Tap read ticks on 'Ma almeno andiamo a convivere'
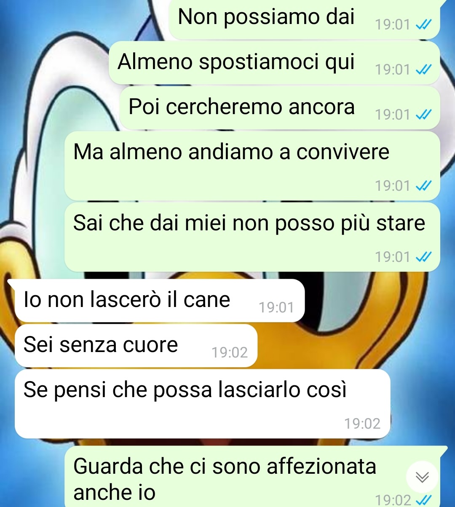The height and width of the screenshot is (507, 455). tap(423, 186)
